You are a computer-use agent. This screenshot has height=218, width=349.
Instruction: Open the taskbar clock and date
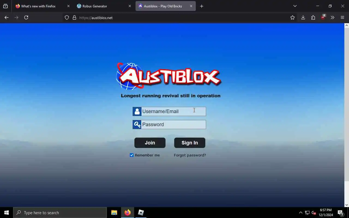click(326, 213)
